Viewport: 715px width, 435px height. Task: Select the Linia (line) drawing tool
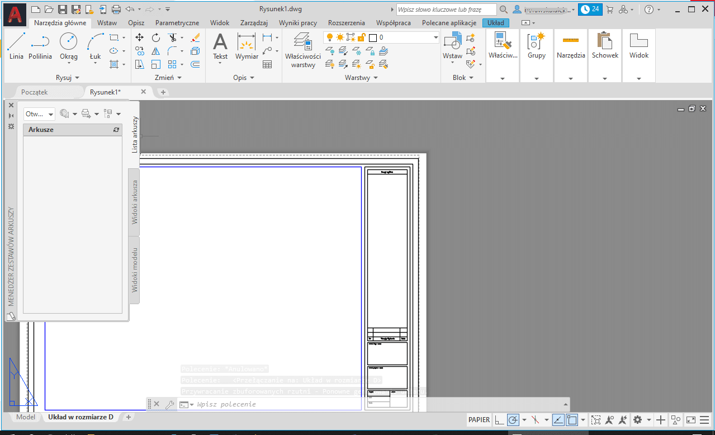pyautogui.click(x=16, y=46)
